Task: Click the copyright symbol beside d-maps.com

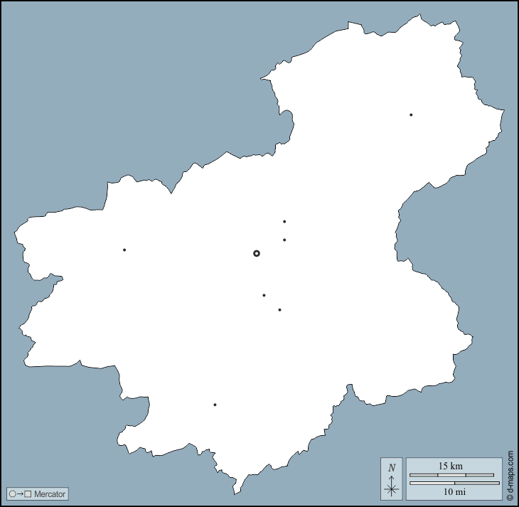Action: (x=510, y=498)
